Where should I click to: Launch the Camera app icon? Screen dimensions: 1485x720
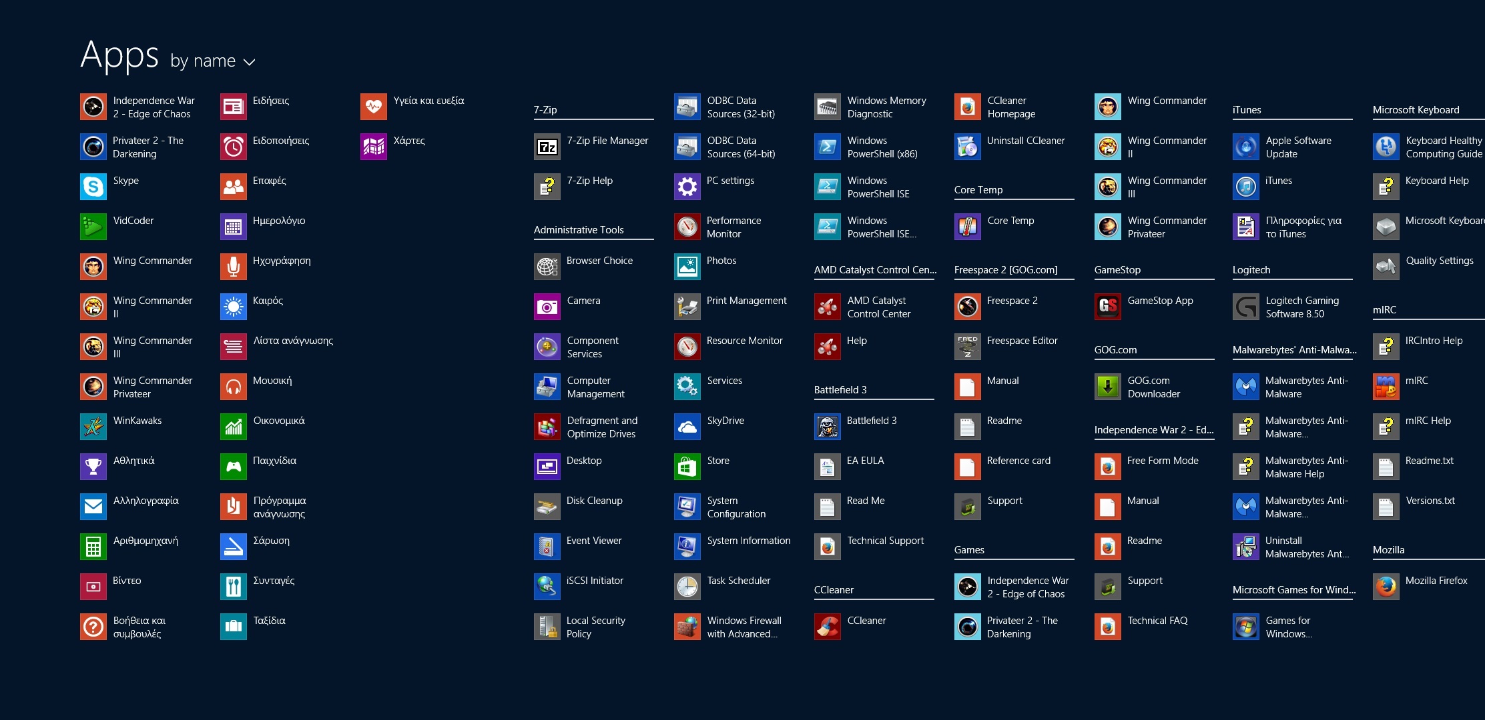tap(547, 307)
